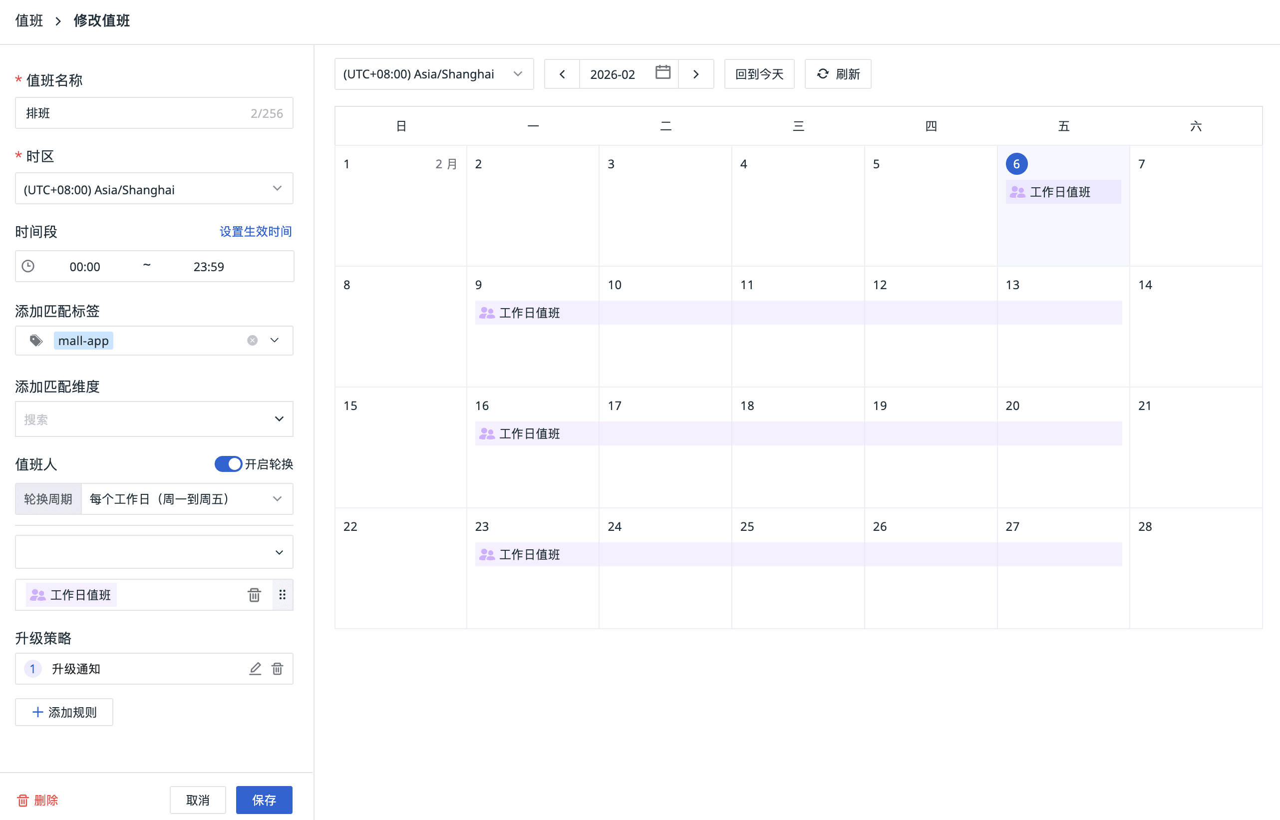Click the 值班名称 input field
Viewport: 1280px width, 820px height.
point(133,113)
